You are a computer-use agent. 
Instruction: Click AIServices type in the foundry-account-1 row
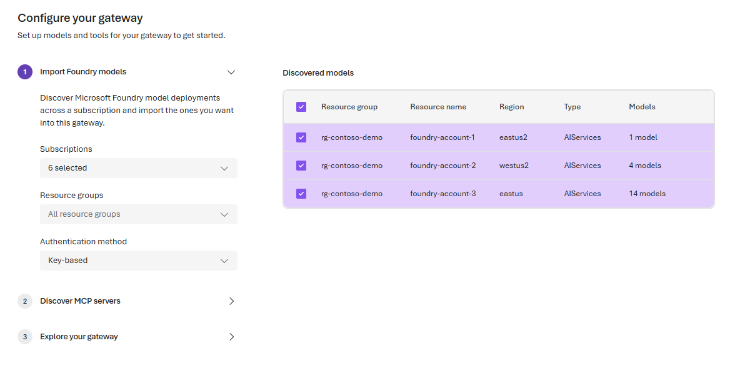click(x=582, y=137)
